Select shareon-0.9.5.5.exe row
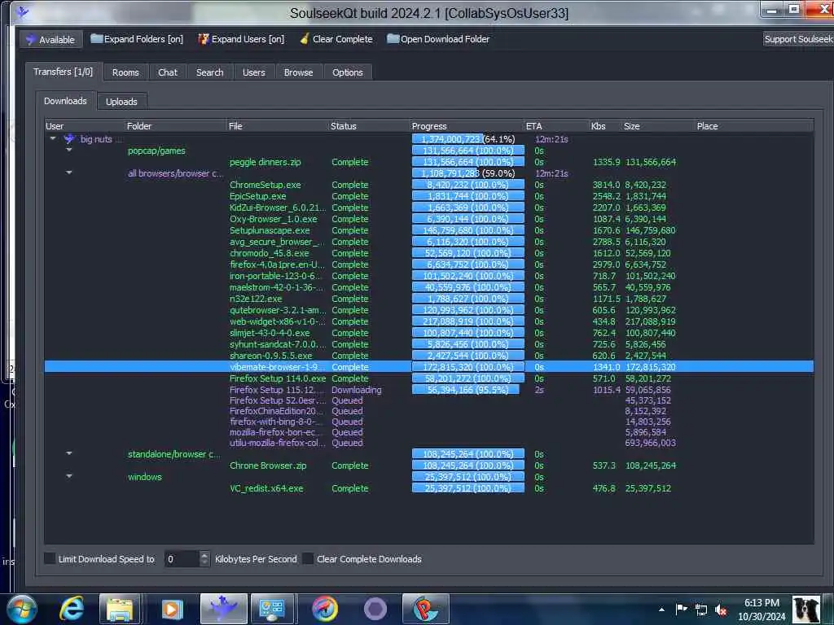The width and height of the screenshot is (834, 625). 428,356
